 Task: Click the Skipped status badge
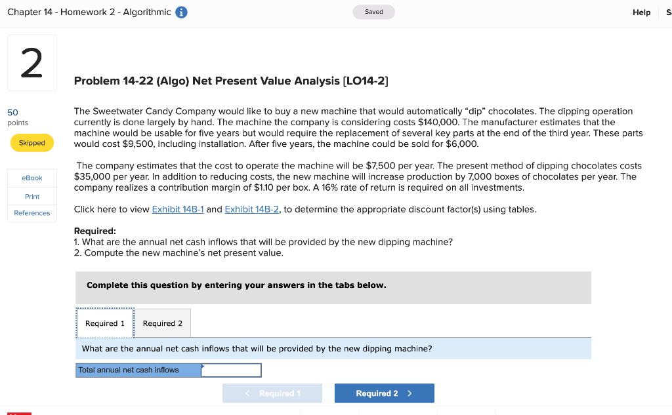(31, 142)
